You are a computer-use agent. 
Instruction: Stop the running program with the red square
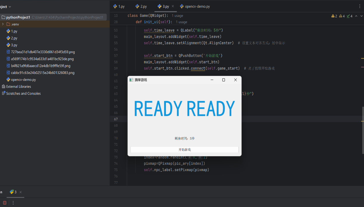click(x=5, y=203)
